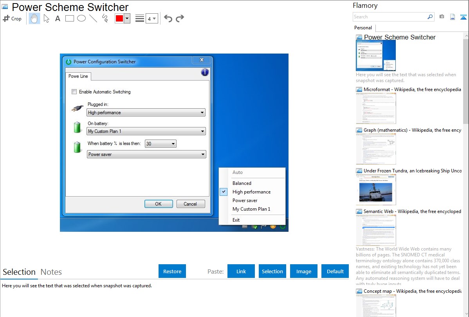Click the blue info icon in the dialog
Viewport: 469px width, 317px height.
click(205, 72)
